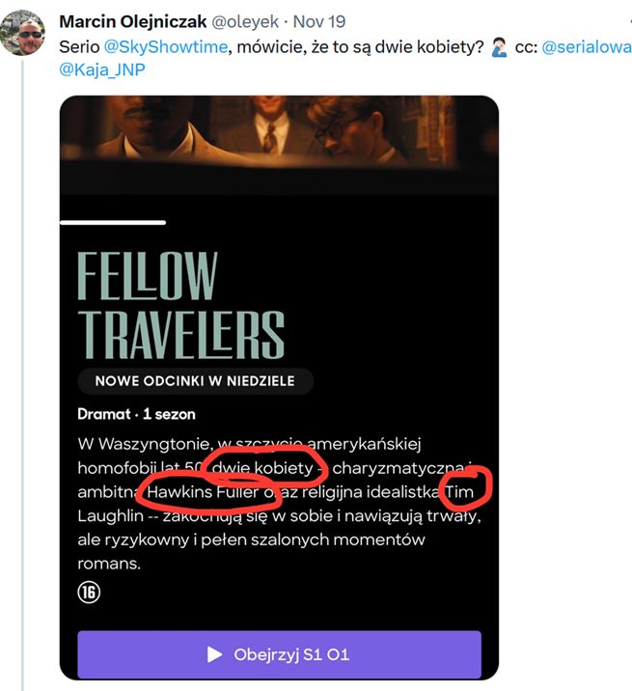Click the play triangle icon
This screenshot has height=691, width=632.
click(x=215, y=654)
